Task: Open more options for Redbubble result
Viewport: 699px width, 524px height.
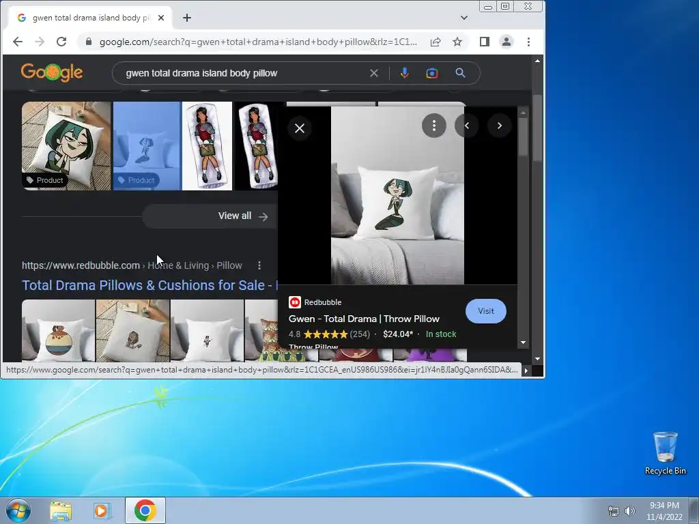Action: [259, 265]
